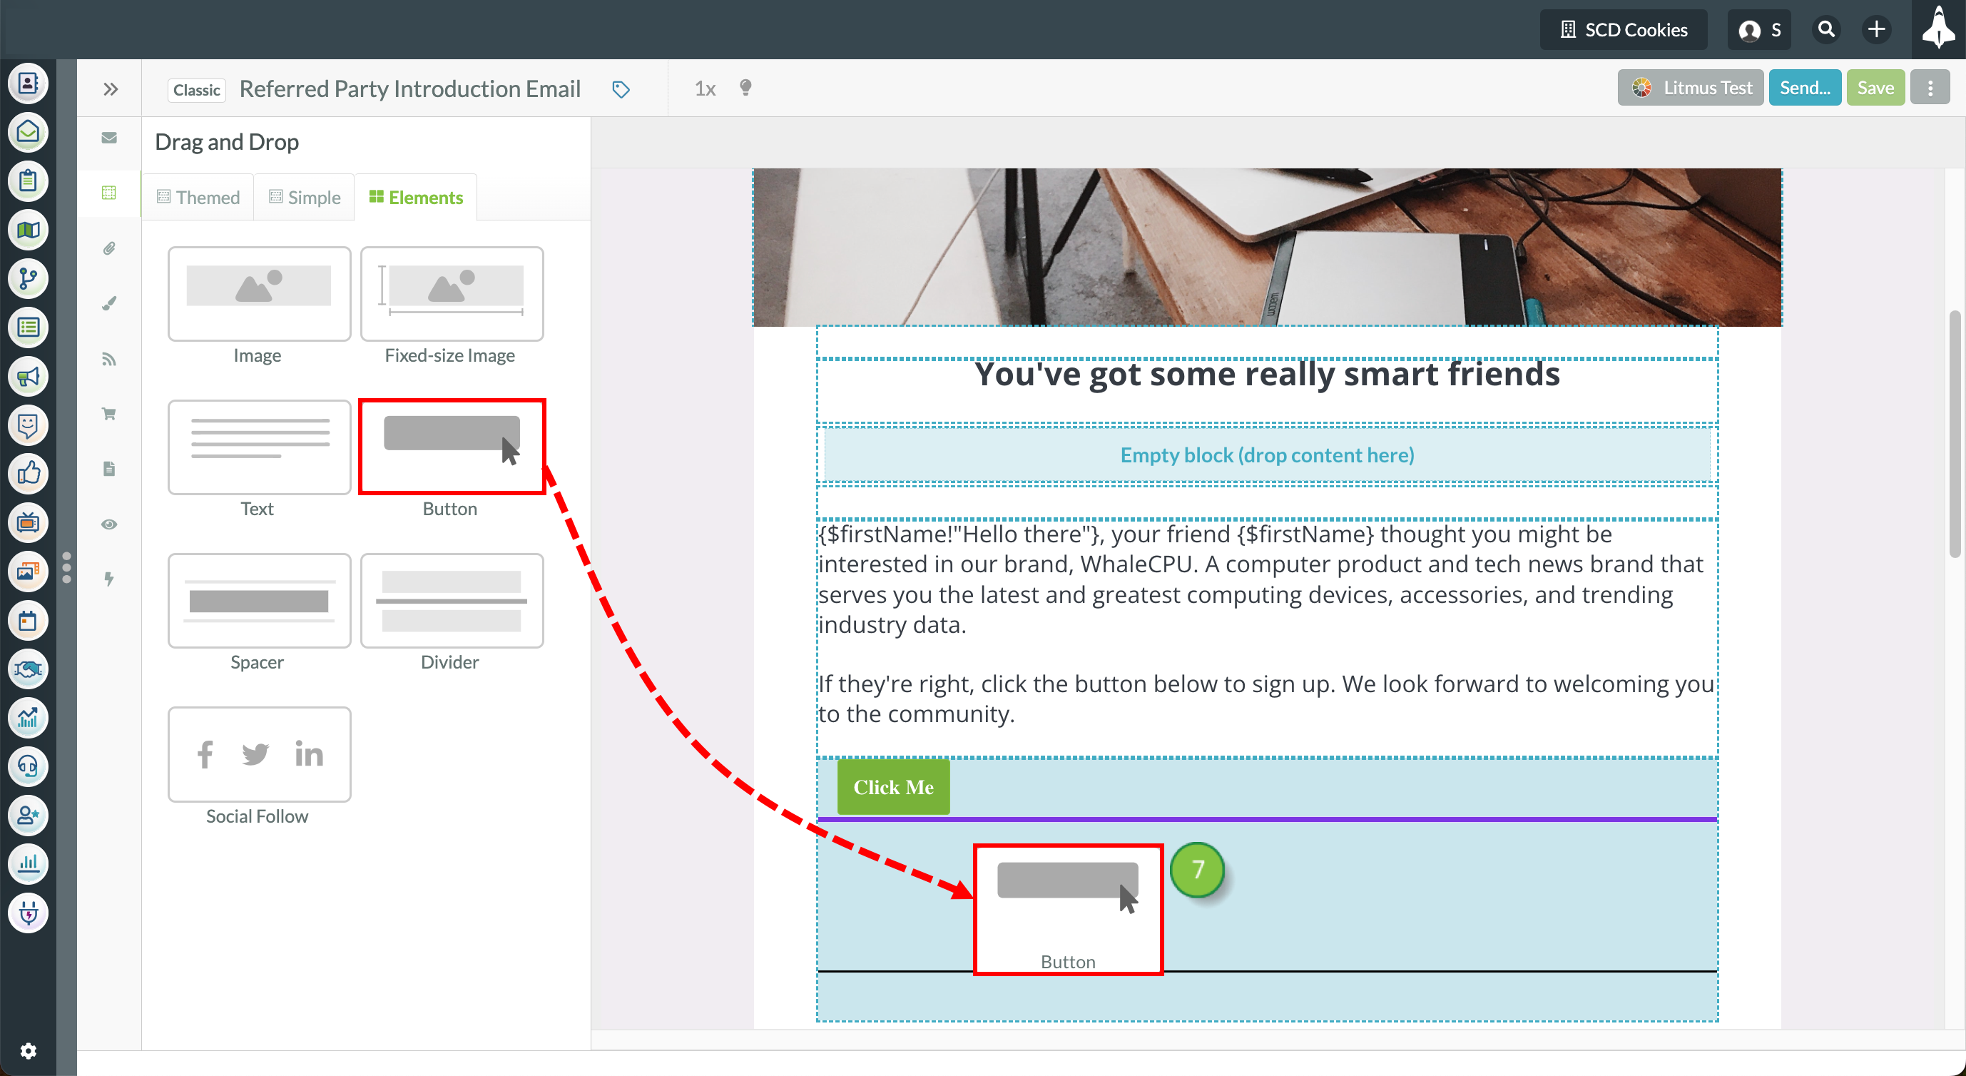Viewport: 1966px width, 1076px height.
Task: Open the paintbrush design panel icon
Action: [x=109, y=304]
